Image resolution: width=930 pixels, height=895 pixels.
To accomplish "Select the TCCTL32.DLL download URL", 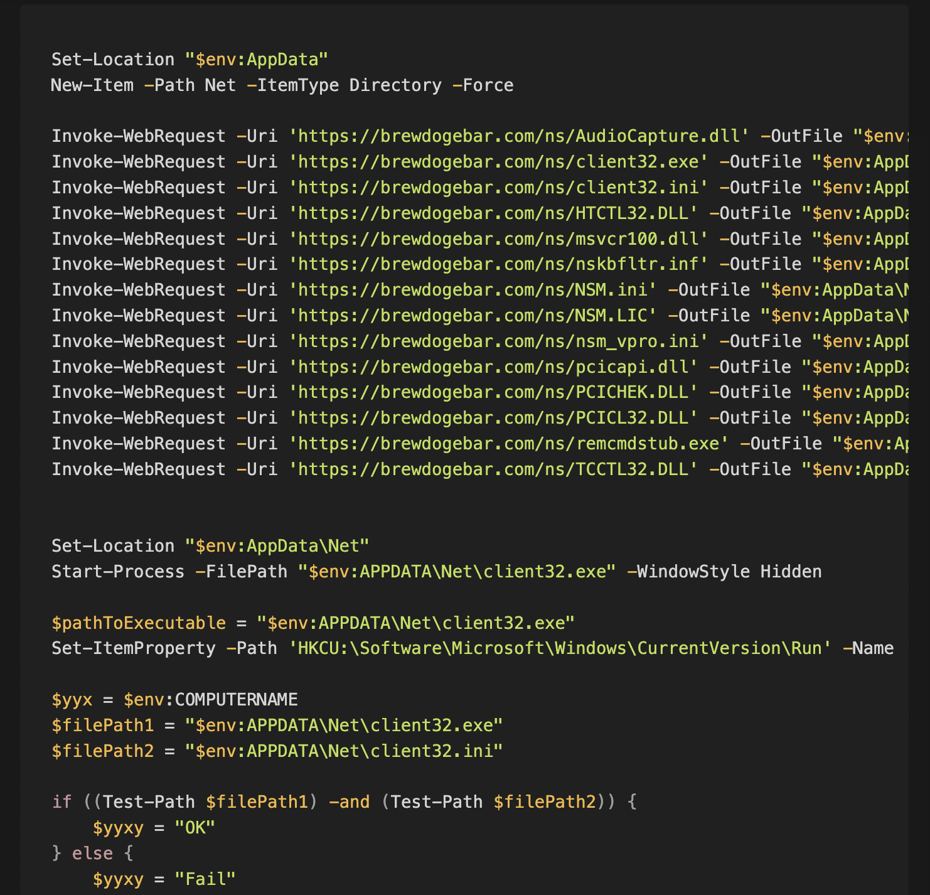I will click(x=493, y=469).
